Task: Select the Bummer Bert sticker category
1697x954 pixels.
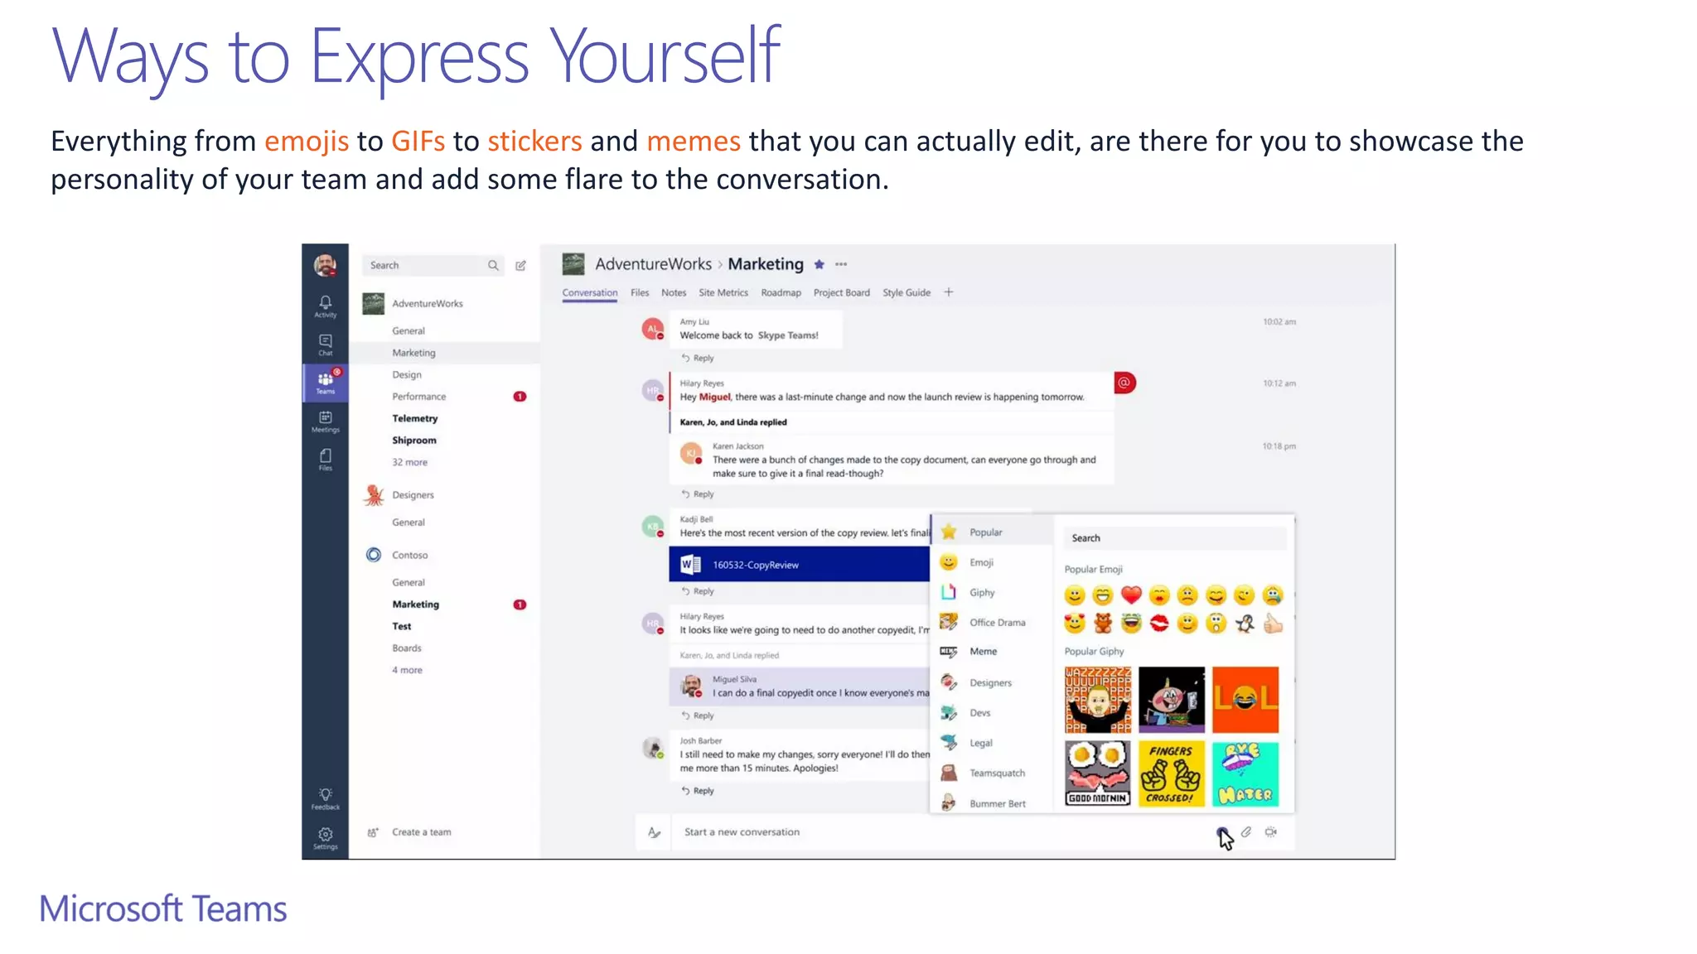Action: [x=992, y=802]
